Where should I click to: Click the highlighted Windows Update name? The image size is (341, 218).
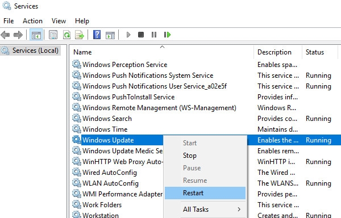click(108, 140)
